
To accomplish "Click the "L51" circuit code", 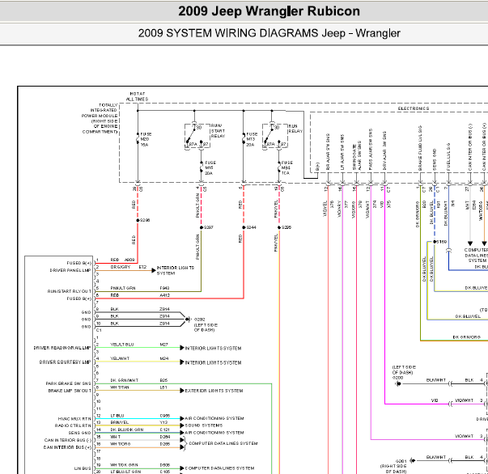I will (x=163, y=387).
